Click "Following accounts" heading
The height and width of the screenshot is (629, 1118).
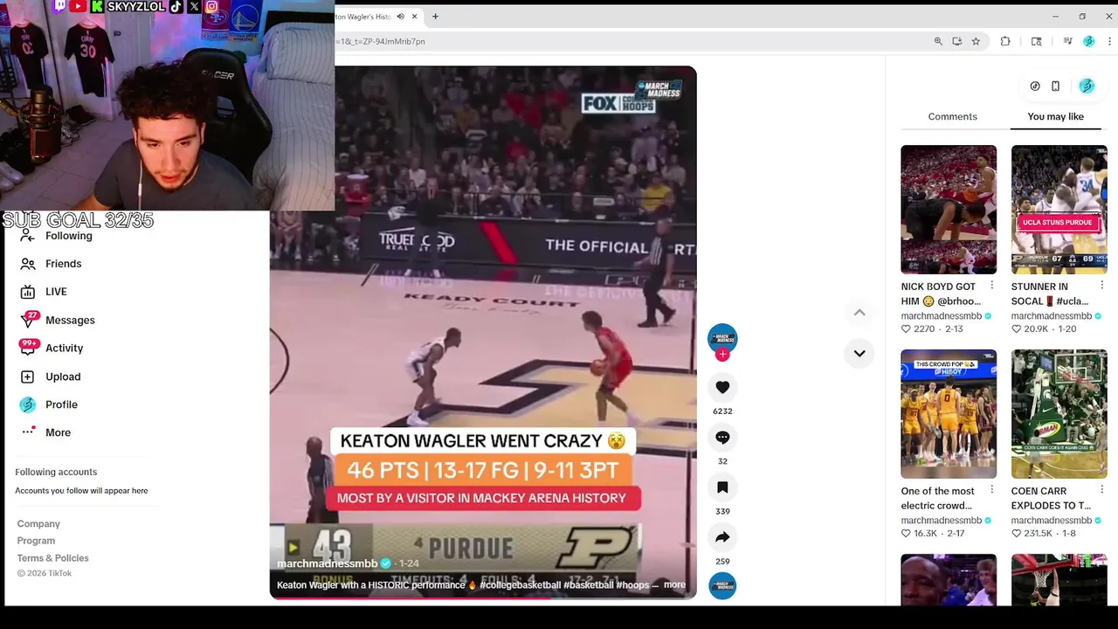pos(56,473)
